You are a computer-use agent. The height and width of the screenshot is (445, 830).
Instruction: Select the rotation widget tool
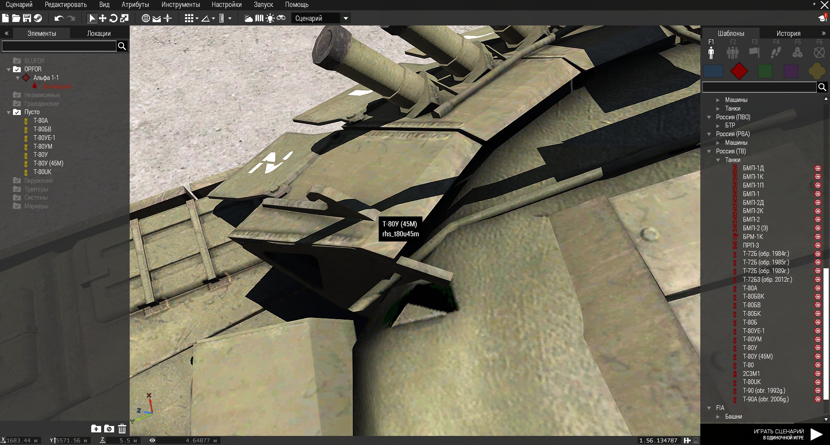click(x=114, y=18)
